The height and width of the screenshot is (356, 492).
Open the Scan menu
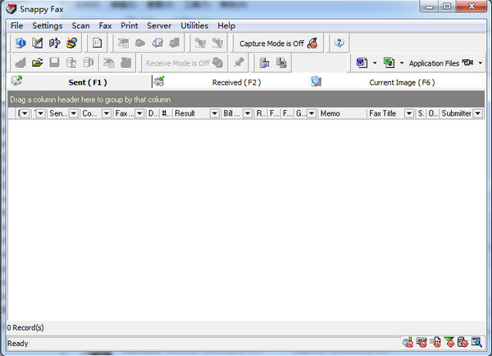click(80, 25)
